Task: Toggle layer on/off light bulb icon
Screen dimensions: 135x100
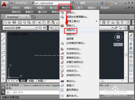Action: coord(56,28)
